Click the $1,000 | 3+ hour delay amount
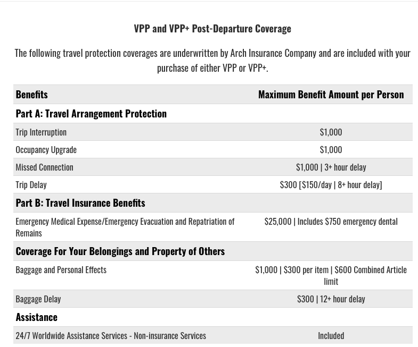The image size is (418, 347). point(331,167)
